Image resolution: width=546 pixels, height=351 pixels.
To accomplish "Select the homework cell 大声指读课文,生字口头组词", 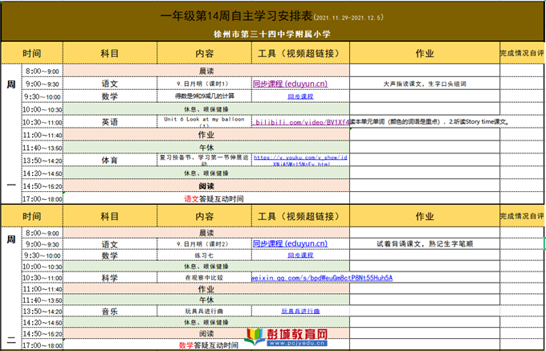I will (425, 84).
